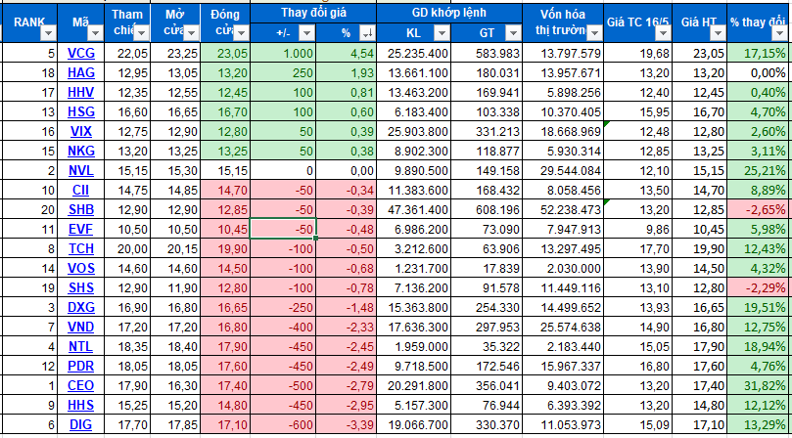This screenshot has height=438, width=792.
Task: Select SHB market cap 52.238.473 cell
Action: pyautogui.click(x=563, y=210)
